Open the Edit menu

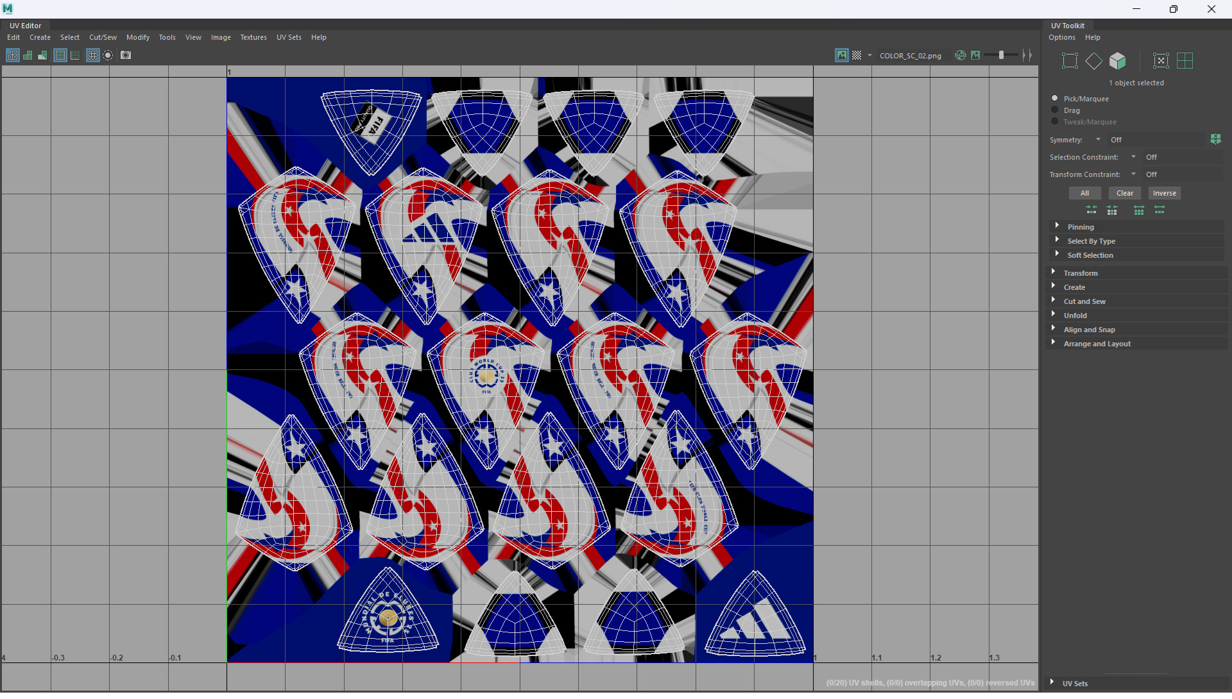[13, 38]
